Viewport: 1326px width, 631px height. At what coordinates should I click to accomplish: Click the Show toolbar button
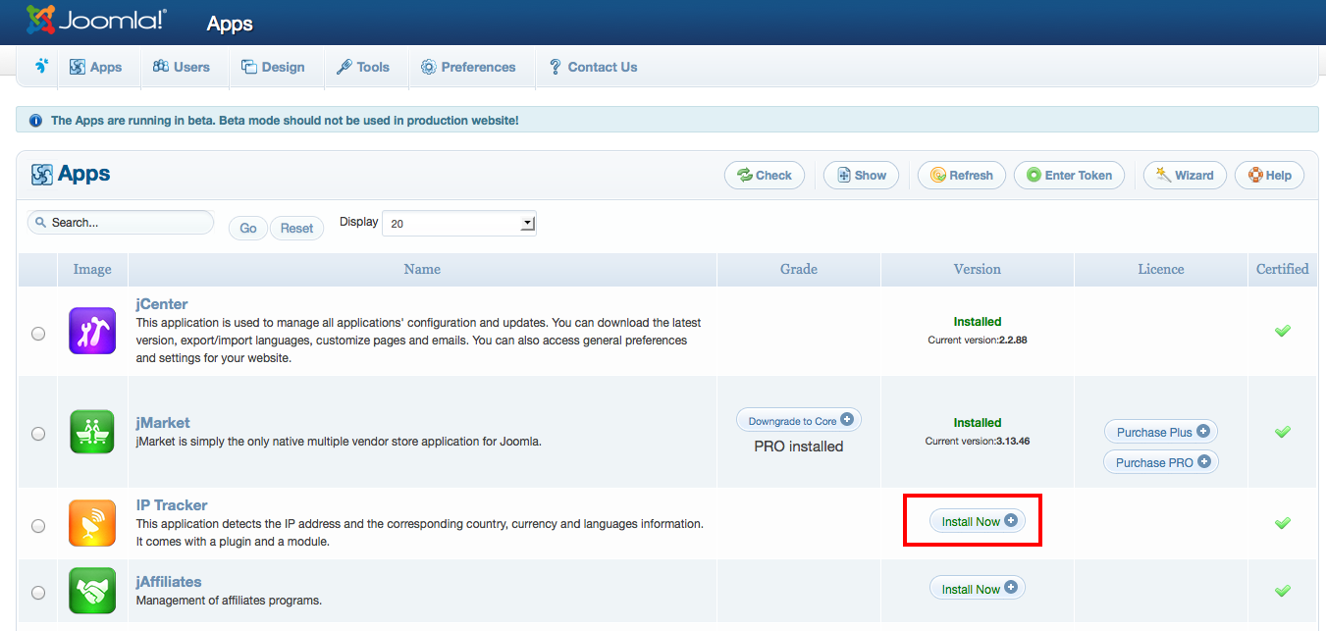click(861, 176)
